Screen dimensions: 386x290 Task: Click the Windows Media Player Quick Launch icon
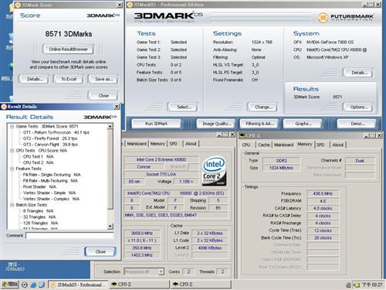coord(25,285)
